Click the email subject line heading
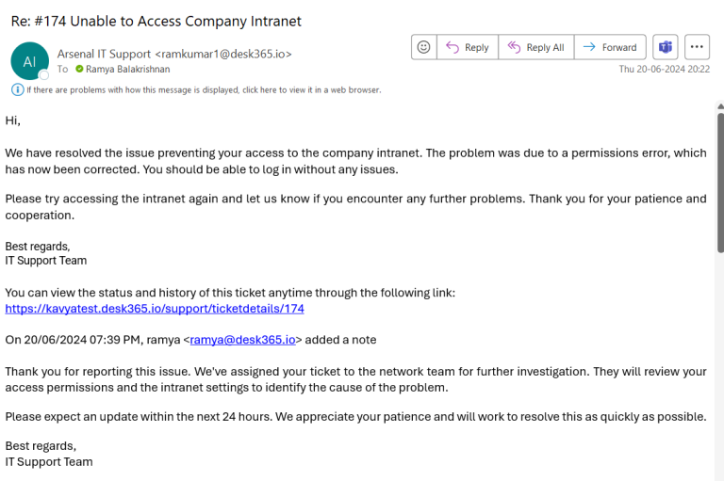The width and height of the screenshot is (724, 481). click(156, 21)
